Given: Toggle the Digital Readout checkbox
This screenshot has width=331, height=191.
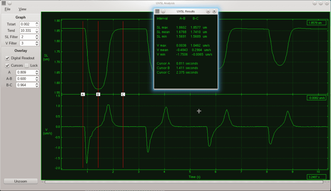Looking at the screenshot, I should tap(7, 58).
